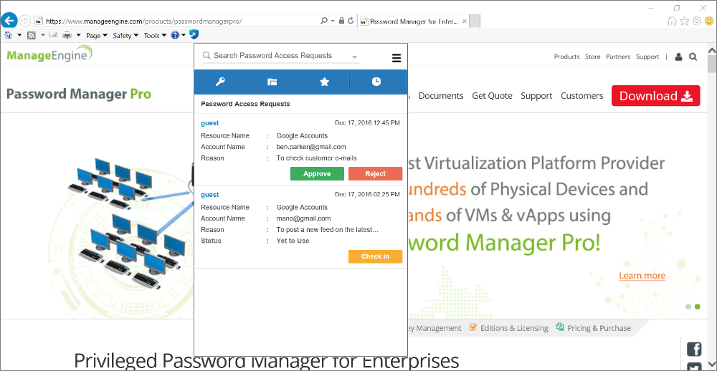Expand the Help dropdown arrow
This screenshot has height=371, width=717.
pyautogui.click(x=184, y=35)
